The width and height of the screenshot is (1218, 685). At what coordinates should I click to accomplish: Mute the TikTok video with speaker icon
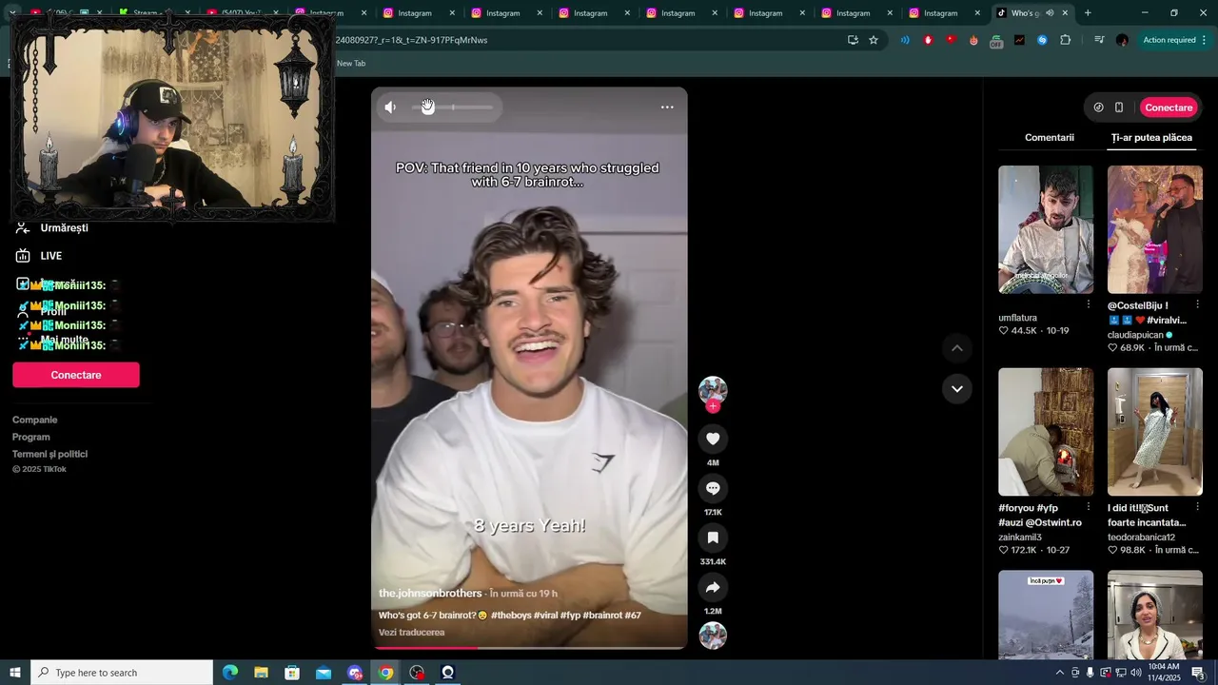[390, 108]
